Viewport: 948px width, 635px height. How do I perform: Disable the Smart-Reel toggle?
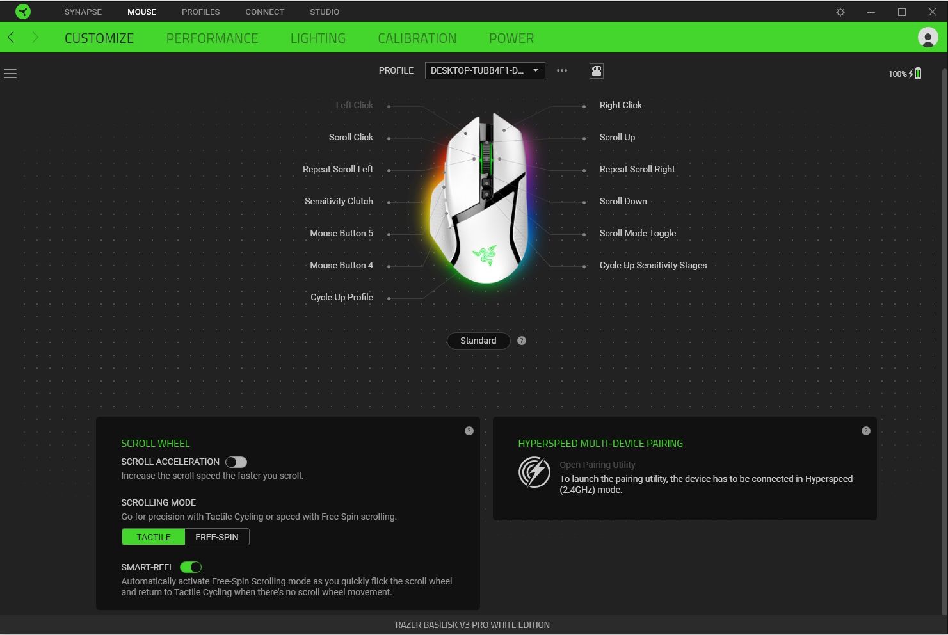191,567
